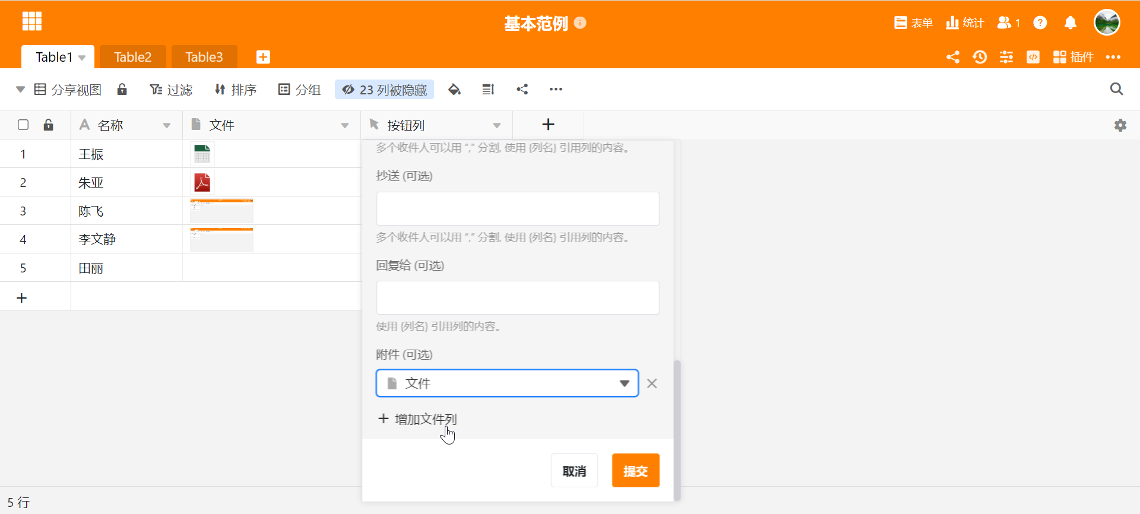Open the 分组 group menu
Image resolution: width=1140 pixels, height=514 pixels.
(x=299, y=90)
